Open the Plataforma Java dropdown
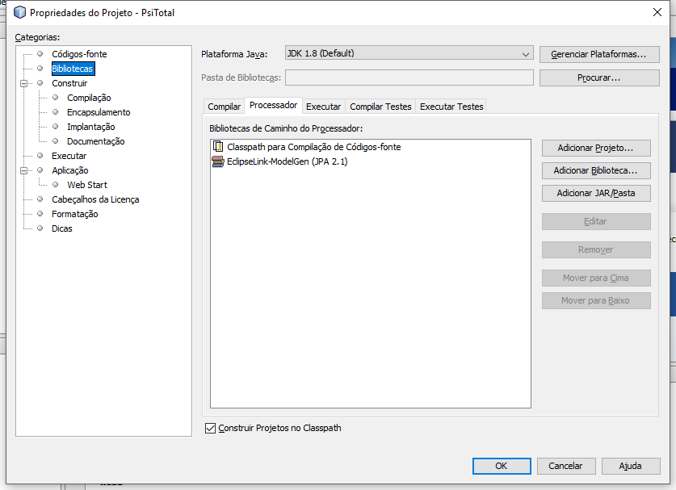The height and width of the screenshot is (490, 676). pyautogui.click(x=409, y=53)
